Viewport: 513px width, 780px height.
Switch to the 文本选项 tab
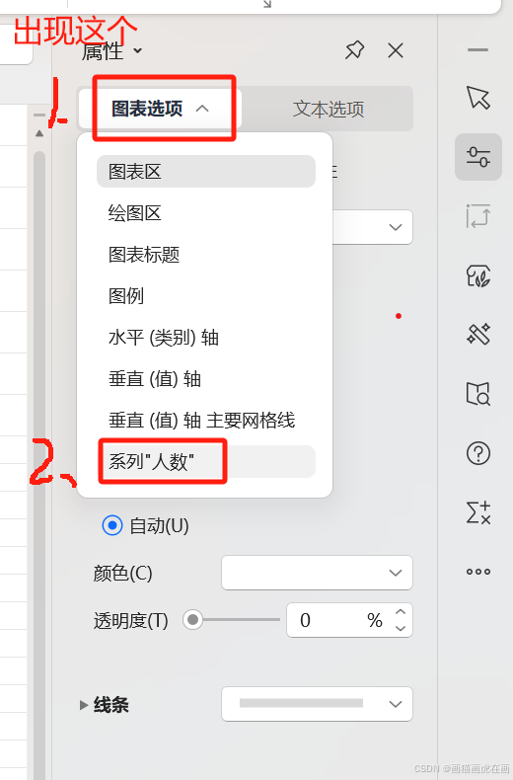tap(329, 109)
